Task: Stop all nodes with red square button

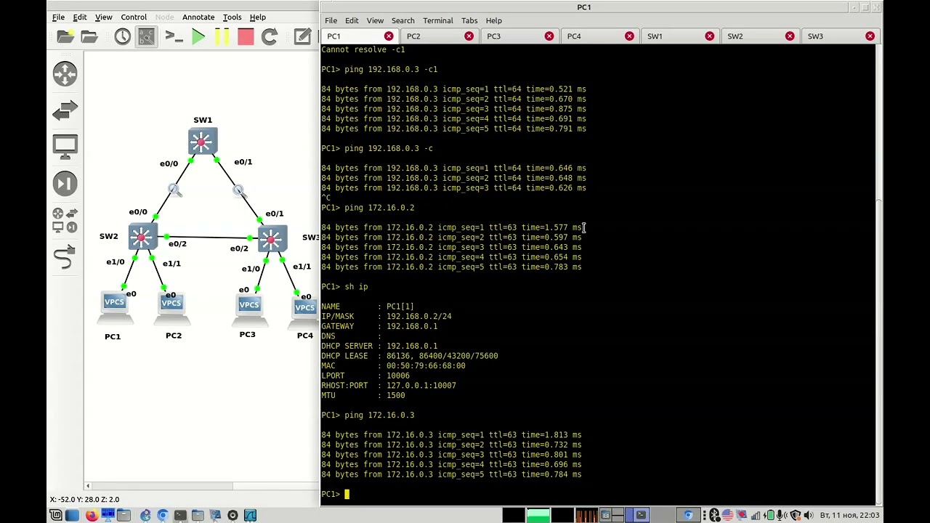Action: (x=246, y=36)
